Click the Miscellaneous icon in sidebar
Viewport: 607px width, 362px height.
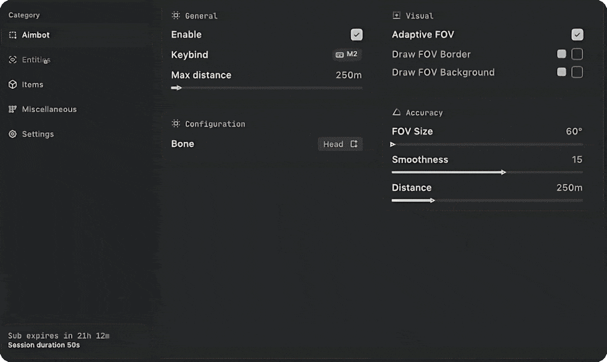(13, 109)
